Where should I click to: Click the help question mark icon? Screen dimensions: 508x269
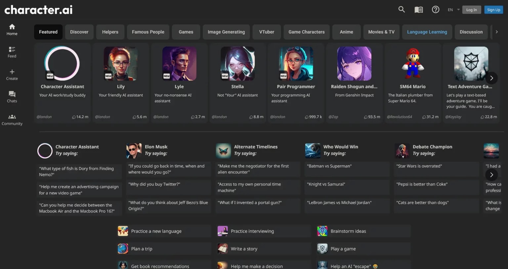(x=436, y=10)
